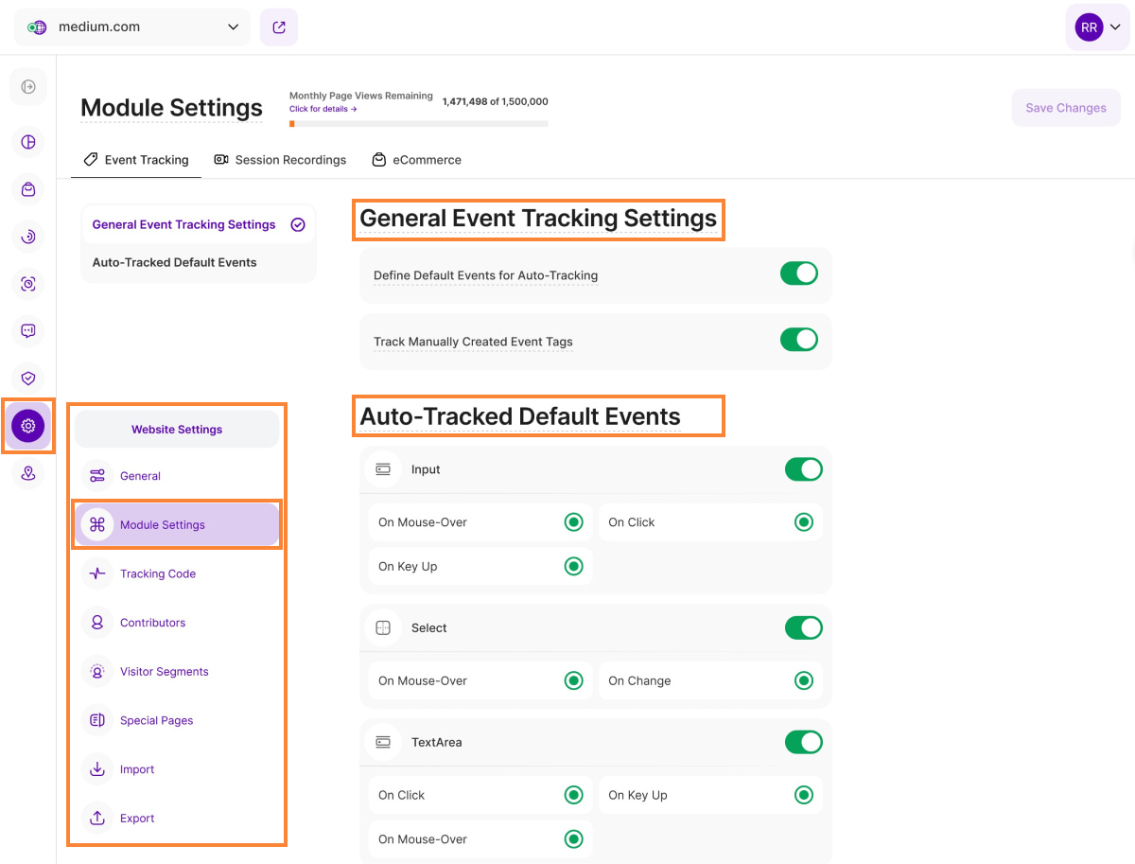Click the settings gear sidebar icon
The height and width of the screenshot is (864, 1135).
pos(28,426)
